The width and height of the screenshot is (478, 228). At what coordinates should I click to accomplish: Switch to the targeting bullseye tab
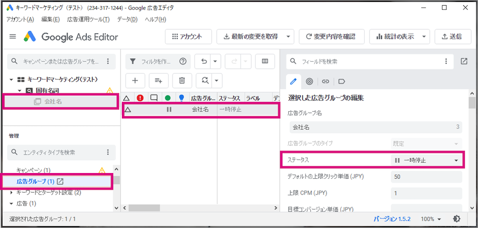(309, 81)
